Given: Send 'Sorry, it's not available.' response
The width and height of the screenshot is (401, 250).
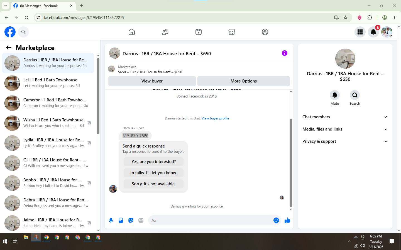Looking at the screenshot, I should (x=154, y=184).
